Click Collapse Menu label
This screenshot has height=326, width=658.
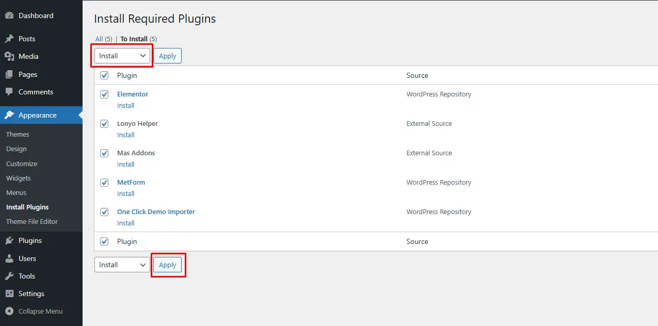[x=40, y=311]
